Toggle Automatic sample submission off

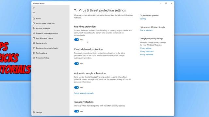click(77, 87)
